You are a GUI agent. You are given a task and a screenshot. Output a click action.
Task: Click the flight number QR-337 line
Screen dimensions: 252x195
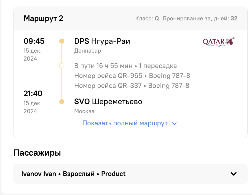coord(132,86)
